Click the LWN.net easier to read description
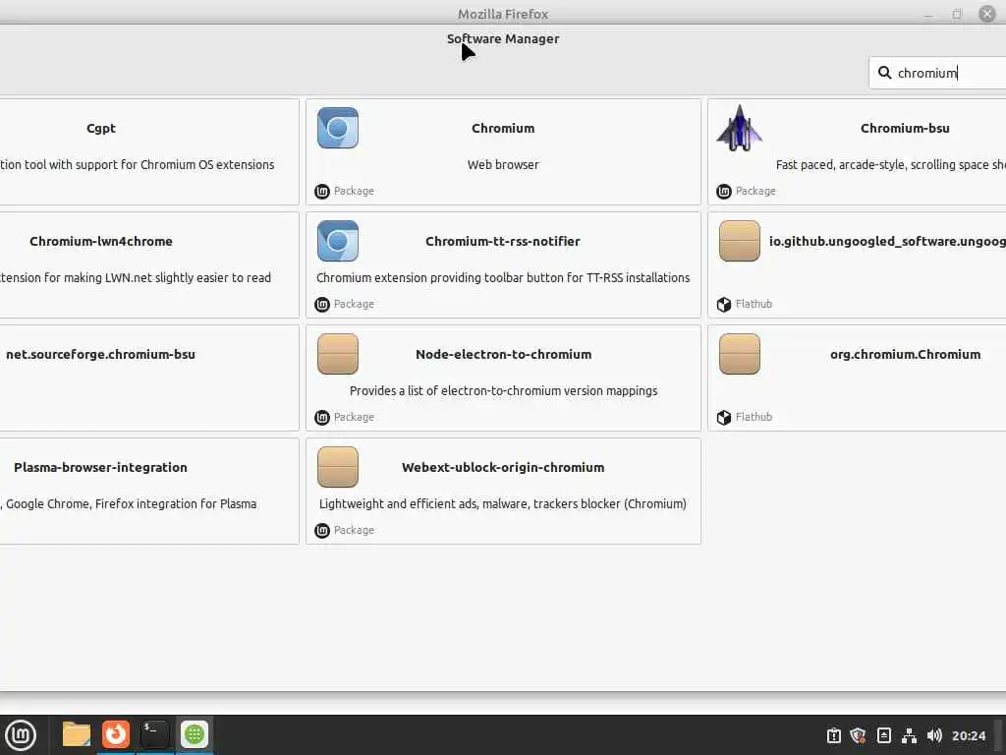The width and height of the screenshot is (1006, 755). coord(136,277)
